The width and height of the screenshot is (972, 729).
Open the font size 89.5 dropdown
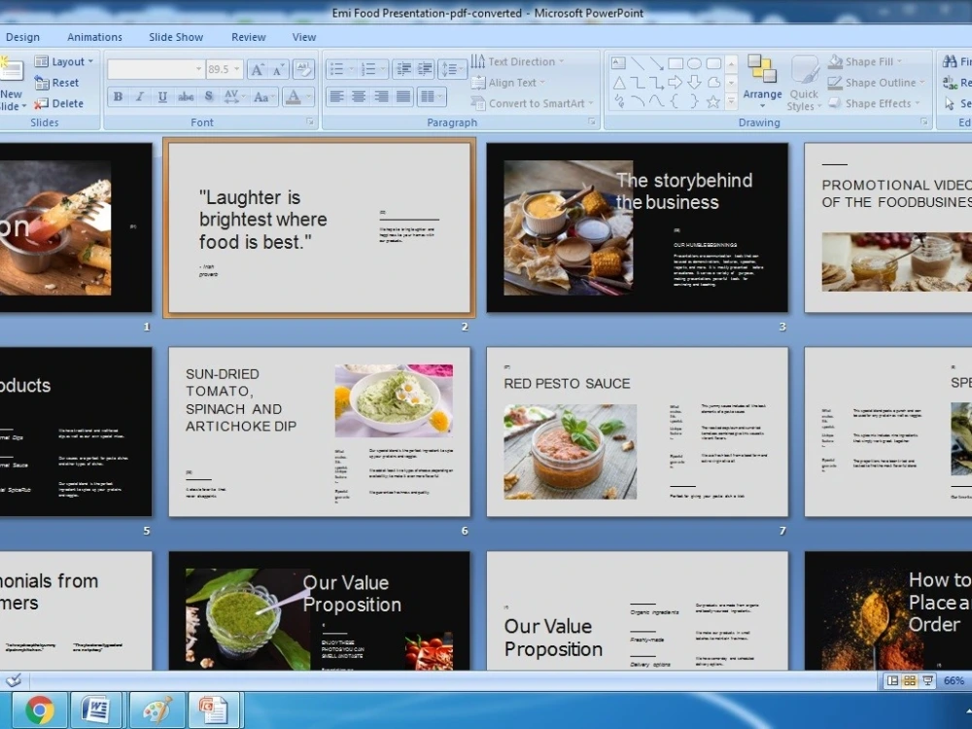237,69
